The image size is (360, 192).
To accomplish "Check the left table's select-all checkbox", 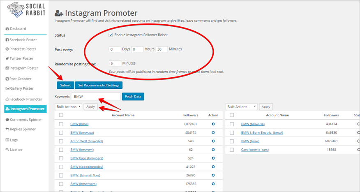I will click(x=61, y=115).
